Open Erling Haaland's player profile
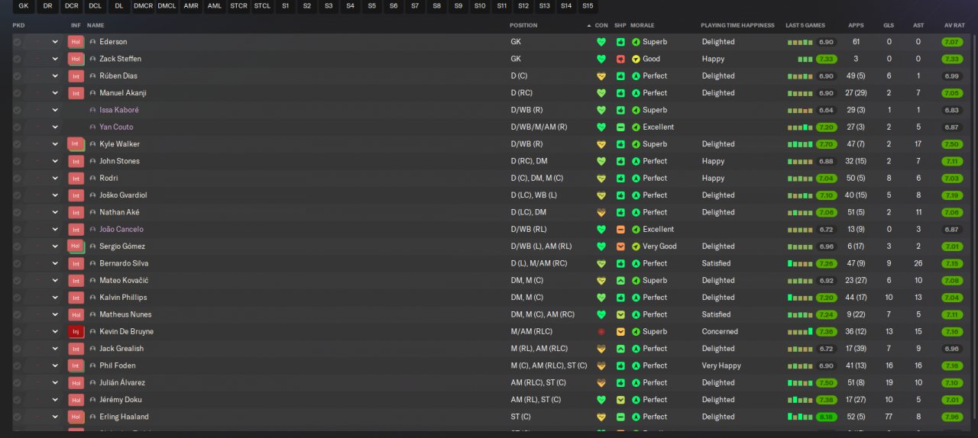 coord(124,417)
